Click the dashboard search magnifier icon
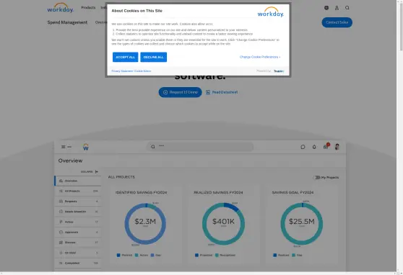403x275 pixels. pos(153,147)
